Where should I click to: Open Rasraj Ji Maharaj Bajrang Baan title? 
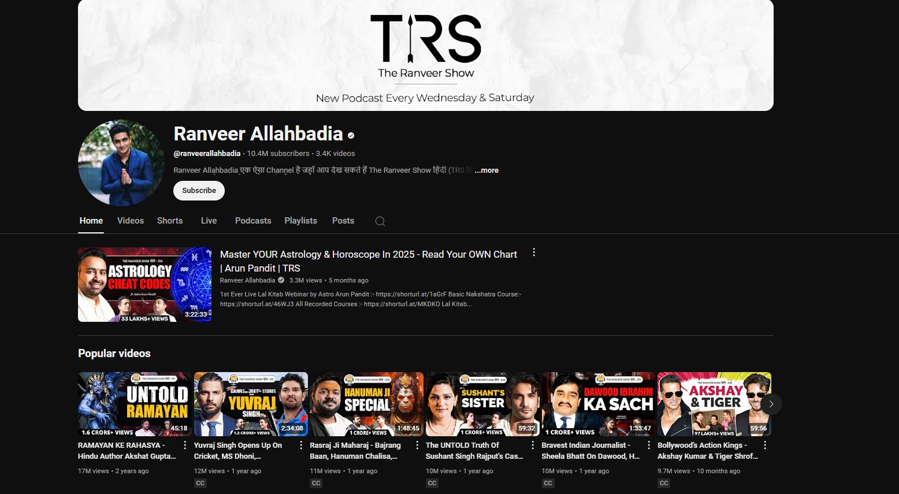click(355, 451)
